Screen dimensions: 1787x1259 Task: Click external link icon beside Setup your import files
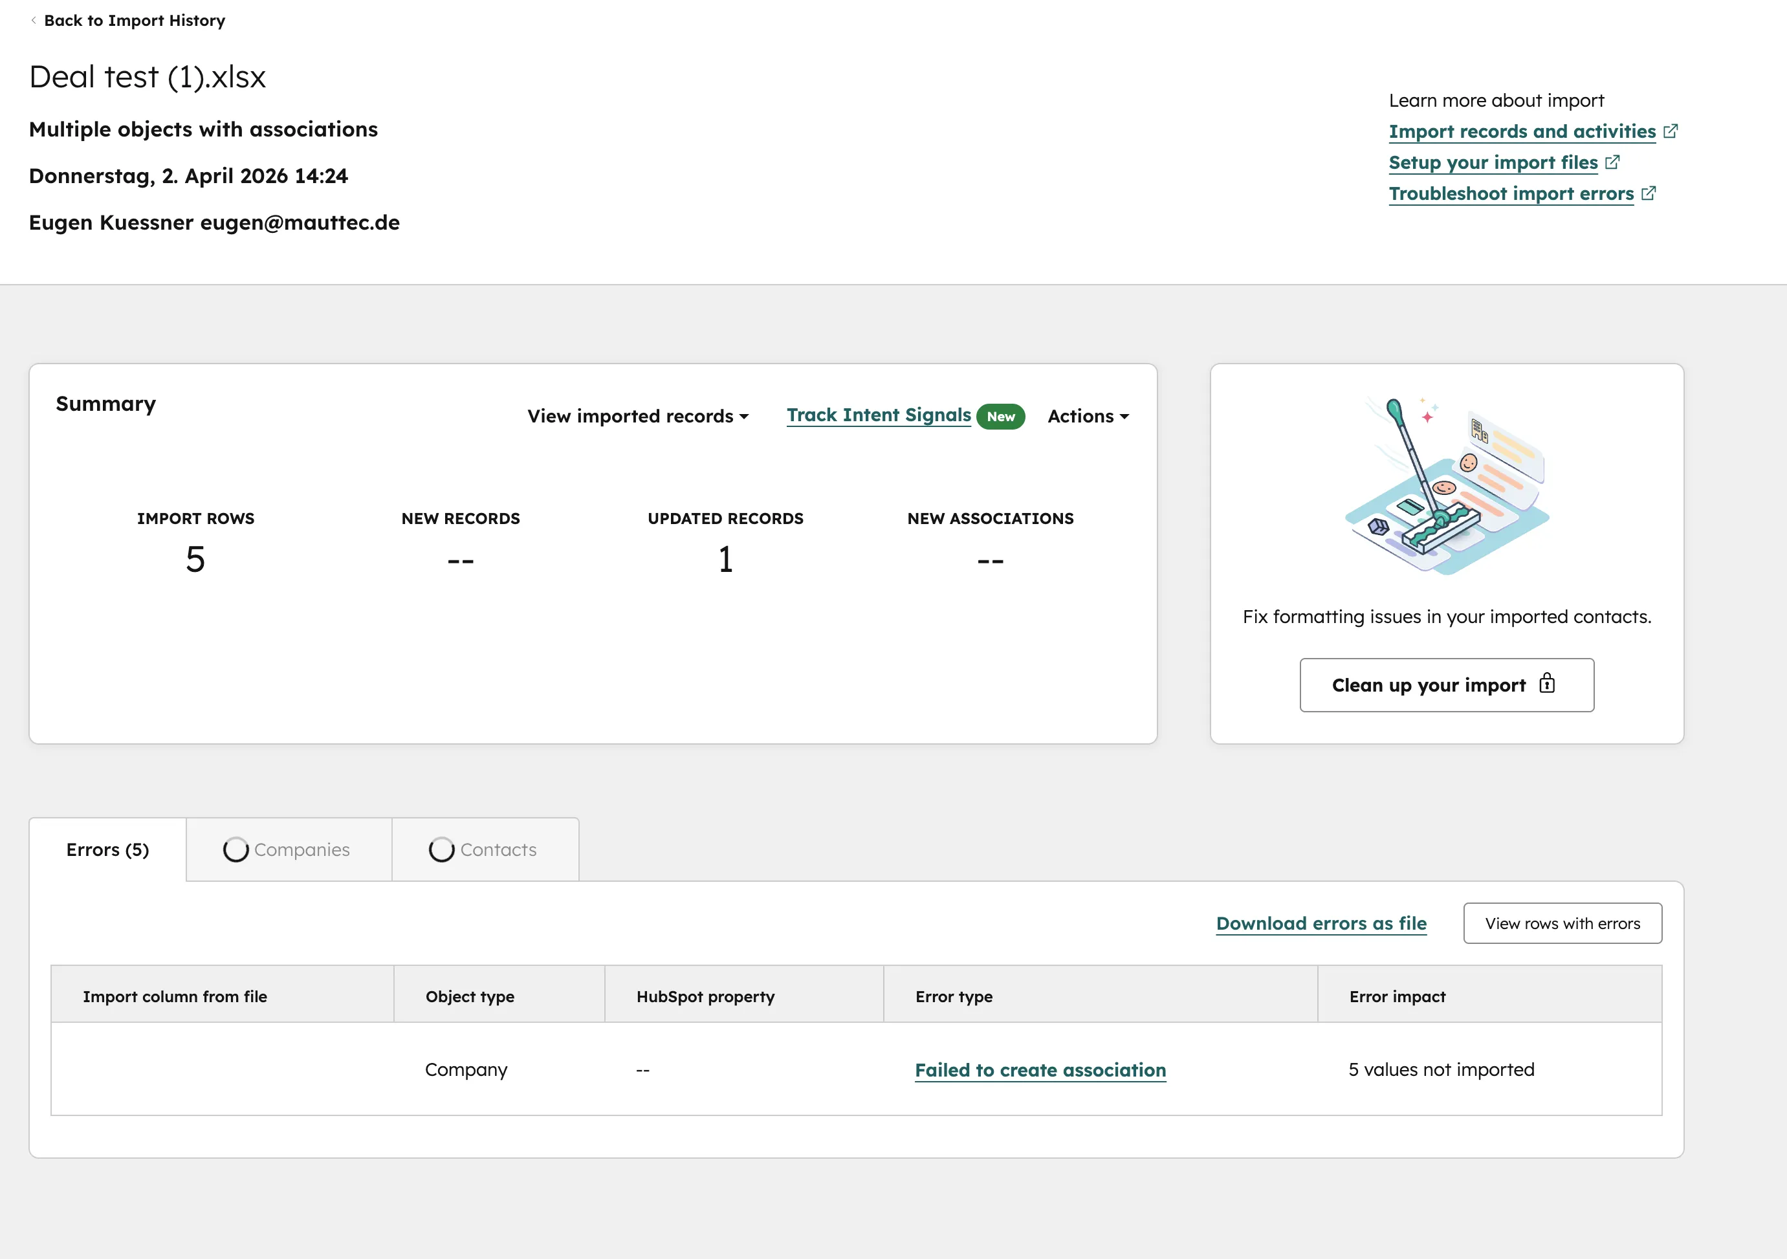1612,162
